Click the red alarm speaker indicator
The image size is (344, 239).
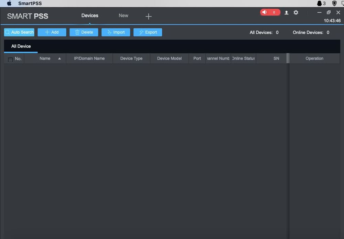pos(270,12)
